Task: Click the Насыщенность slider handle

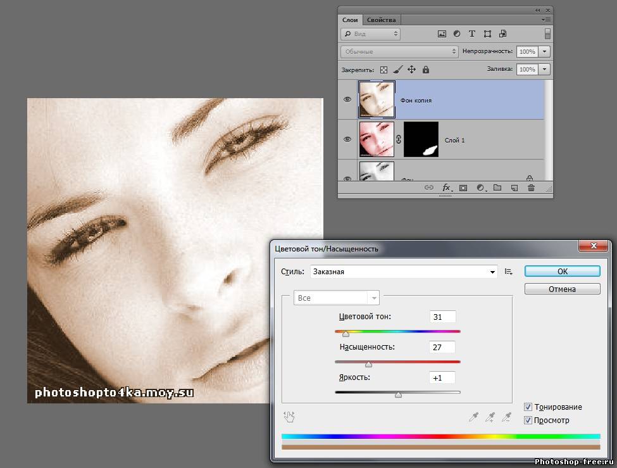Action: pos(369,364)
